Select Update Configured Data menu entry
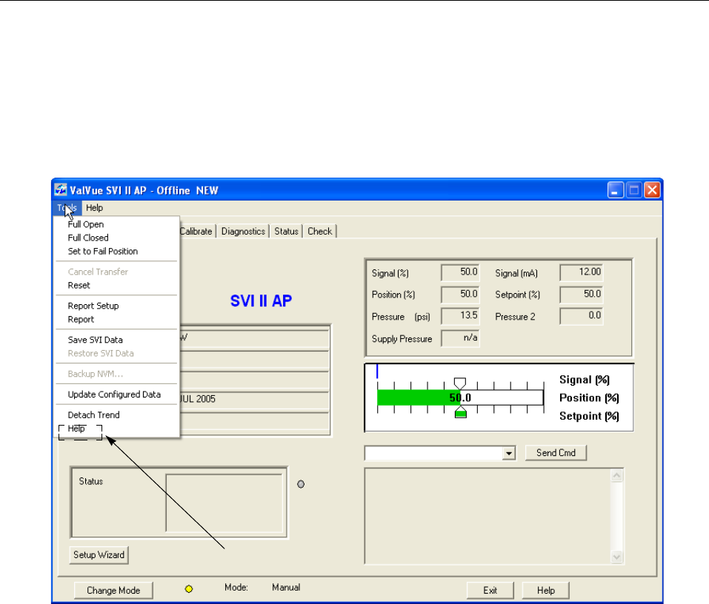709x604 pixels. (x=114, y=395)
